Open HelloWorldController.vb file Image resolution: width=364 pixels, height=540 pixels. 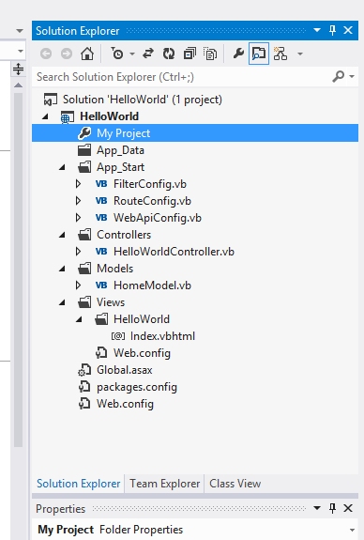174,252
